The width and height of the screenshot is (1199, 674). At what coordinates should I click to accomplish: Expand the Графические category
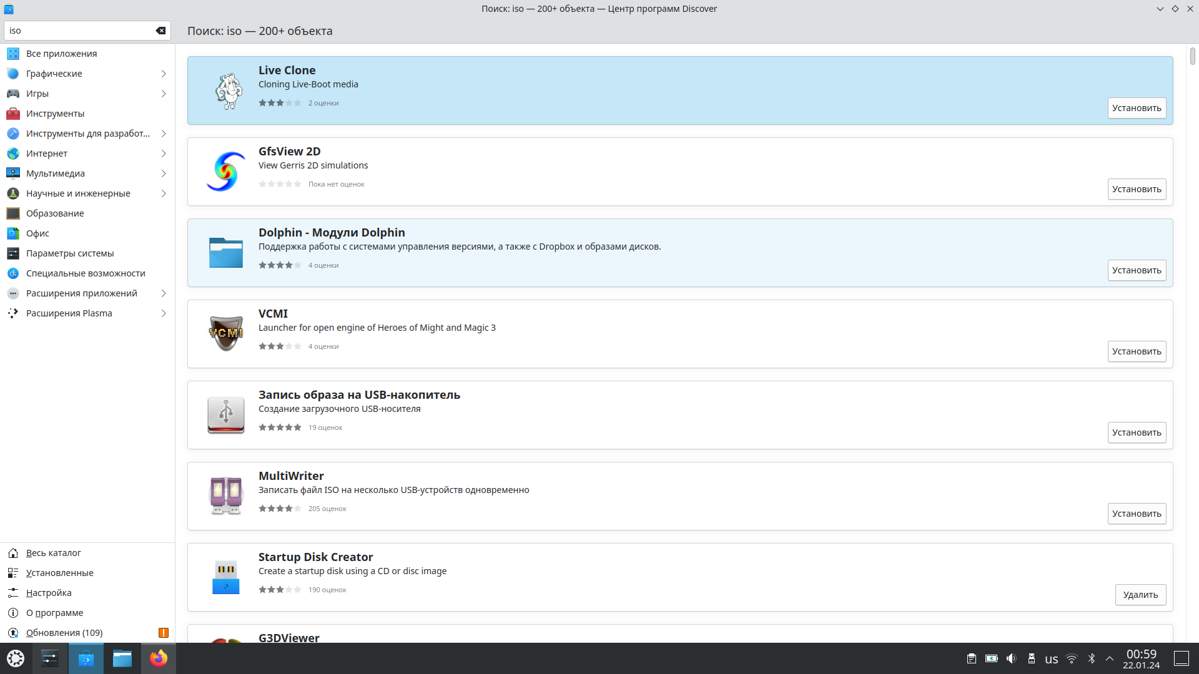[164, 74]
